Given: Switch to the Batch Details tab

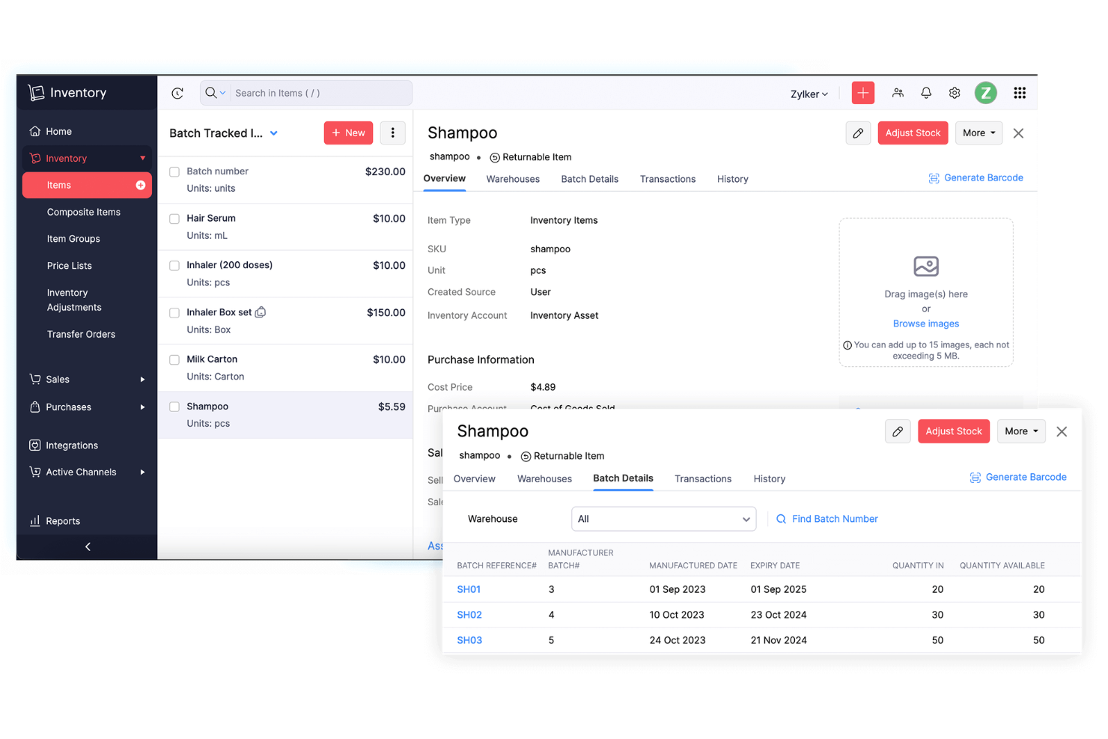Looking at the screenshot, I should coord(622,478).
